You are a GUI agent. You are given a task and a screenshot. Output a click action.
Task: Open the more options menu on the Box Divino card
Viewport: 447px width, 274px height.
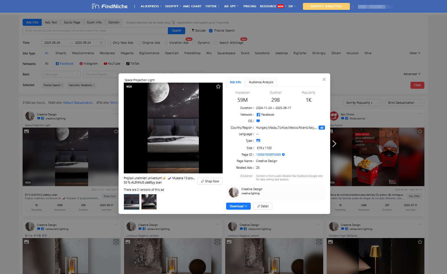click(x=421, y=114)
